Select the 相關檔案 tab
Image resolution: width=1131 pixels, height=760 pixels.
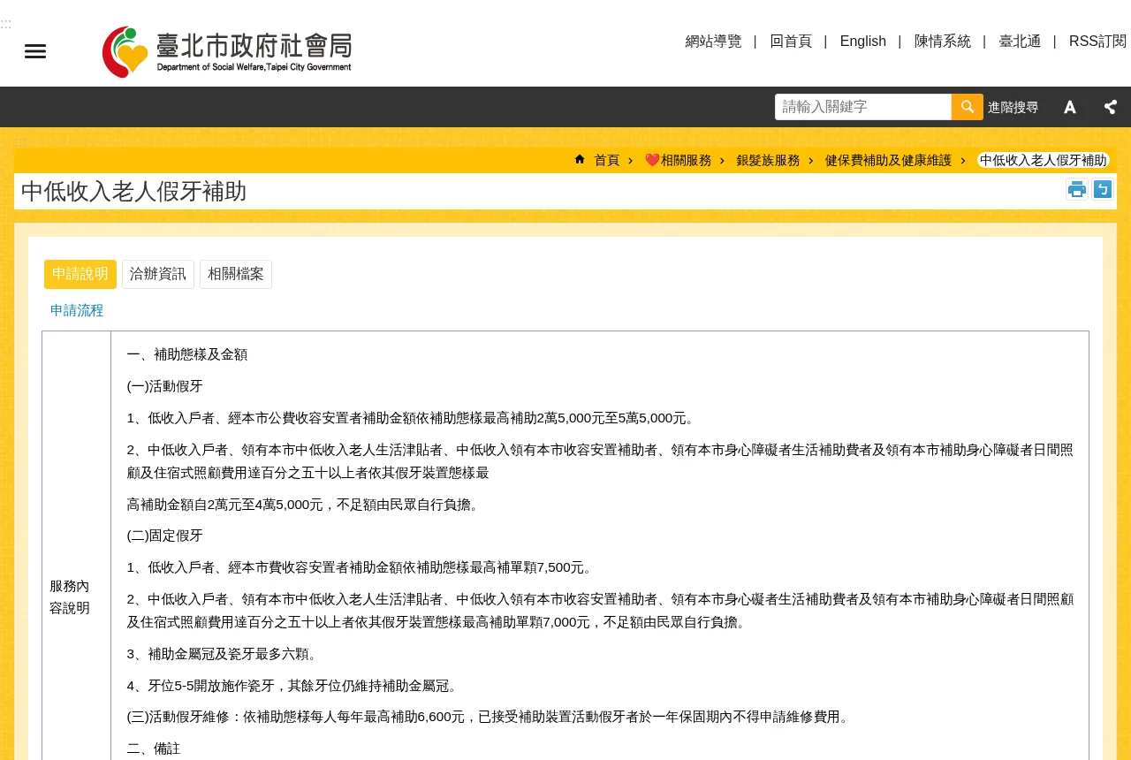[236, 274]
